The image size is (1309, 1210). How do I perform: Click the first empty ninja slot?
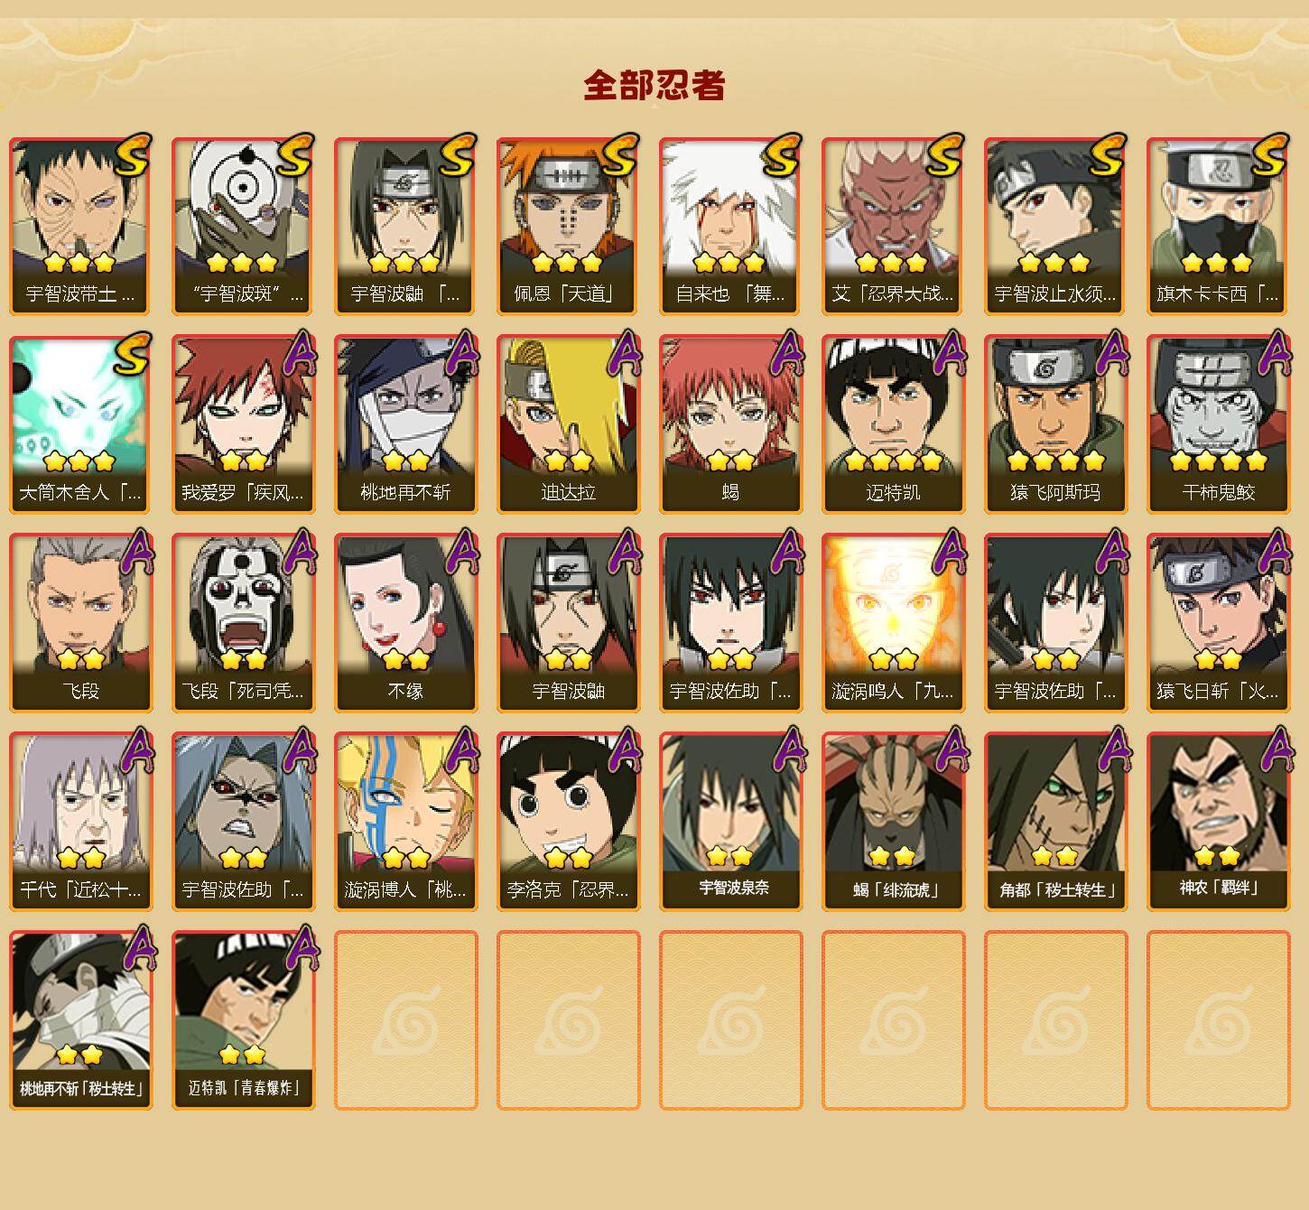pyautogui.click(x=405, y=1020)
